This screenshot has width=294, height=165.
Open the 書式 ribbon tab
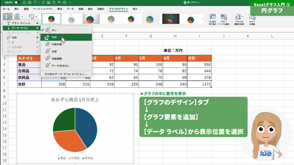click(135, 9)
